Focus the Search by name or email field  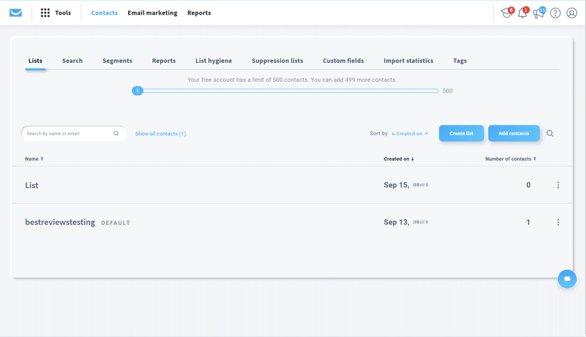point(68,133)
